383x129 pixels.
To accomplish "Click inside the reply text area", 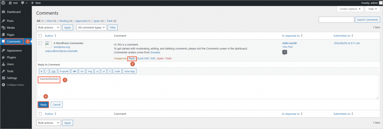I will click(x=208, y=87).
